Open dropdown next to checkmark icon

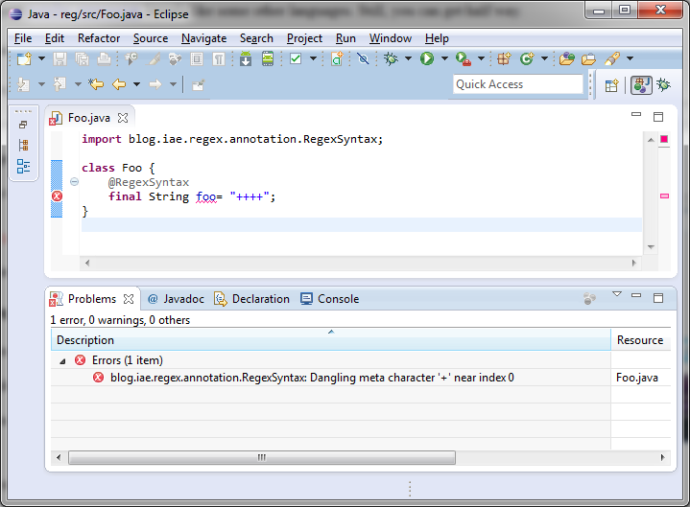tap(313, 58)
